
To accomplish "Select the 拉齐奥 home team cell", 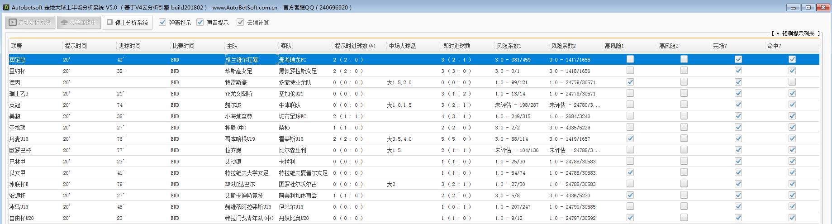I will coord(233,150).
